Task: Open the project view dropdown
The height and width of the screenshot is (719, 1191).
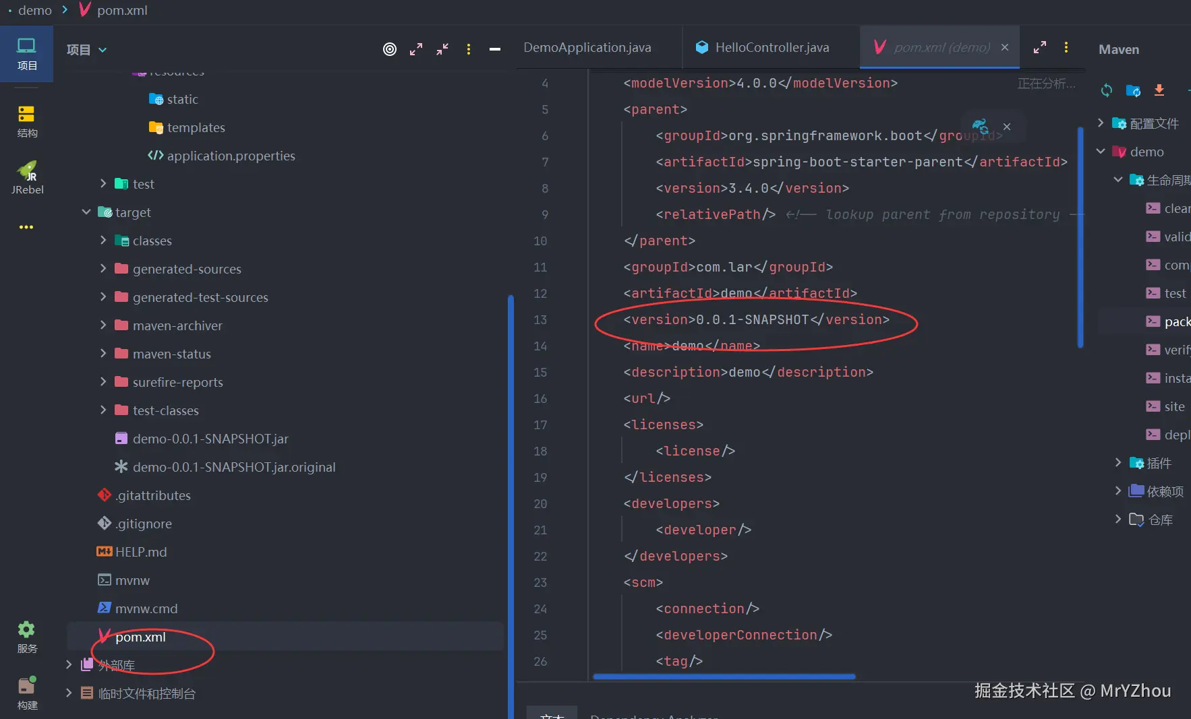Action: click(87, 50)
